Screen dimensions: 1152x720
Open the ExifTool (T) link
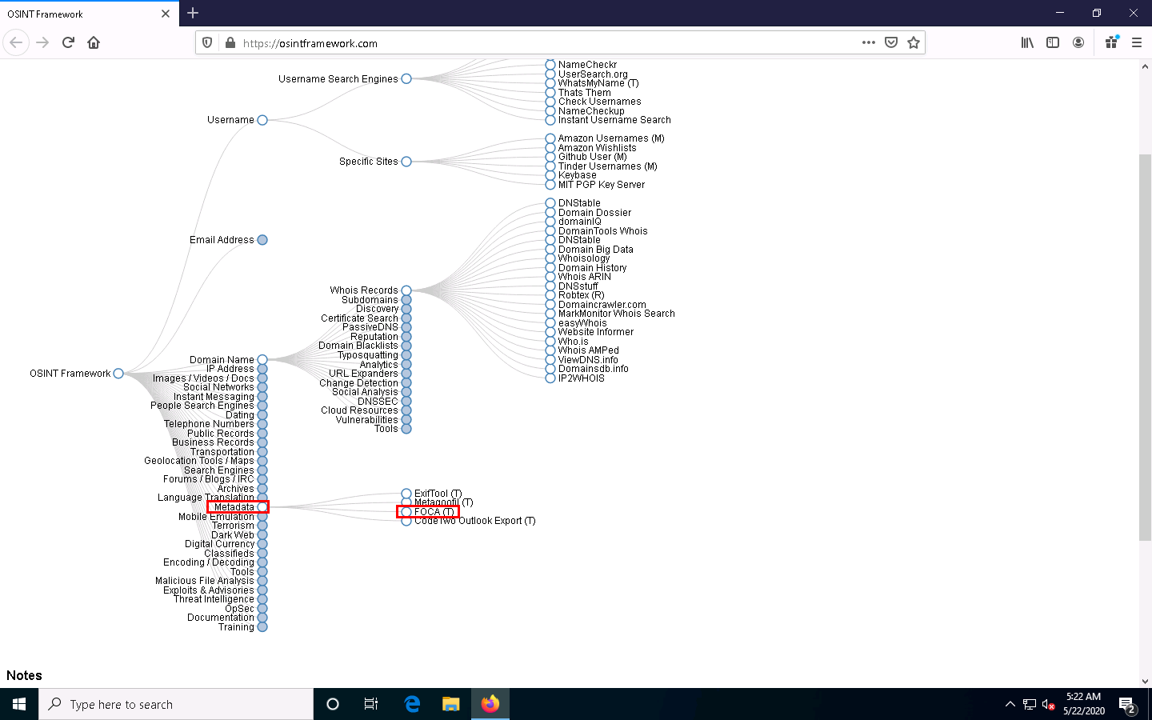(x=438, y=494)
